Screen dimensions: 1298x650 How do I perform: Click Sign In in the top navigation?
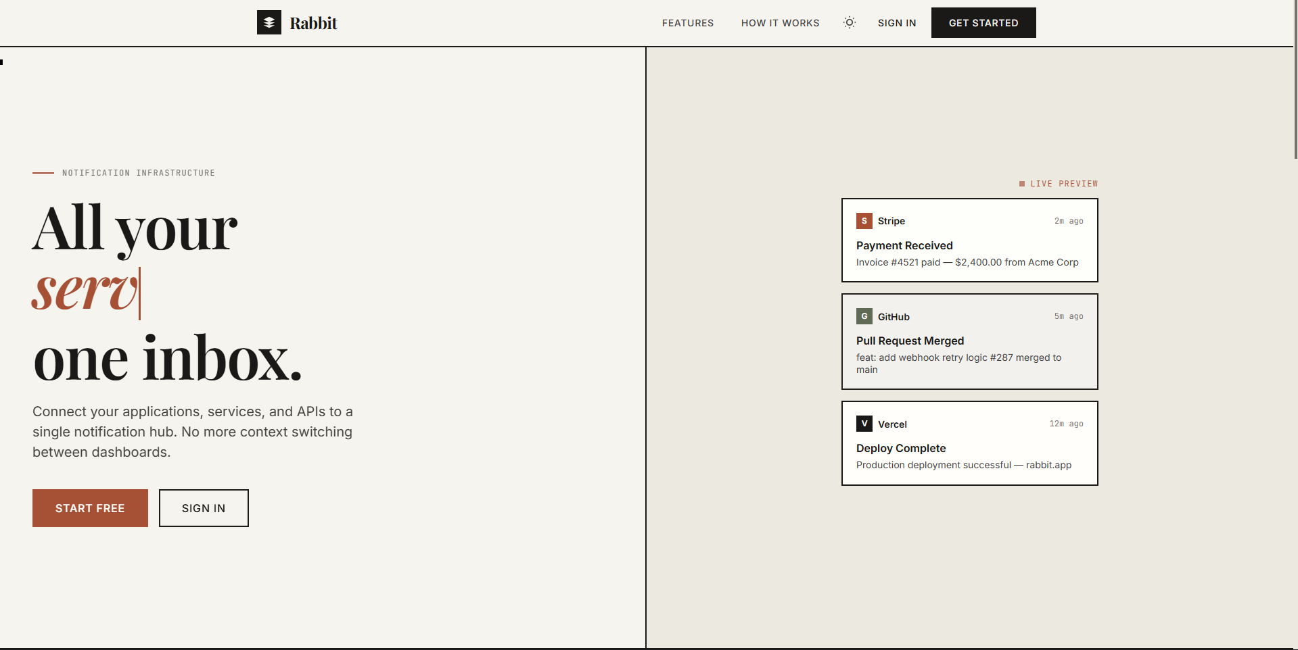(897, 23)
